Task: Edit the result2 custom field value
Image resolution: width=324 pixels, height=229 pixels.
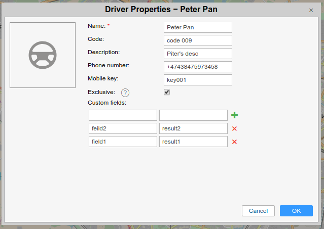Action: coord(193,128)
